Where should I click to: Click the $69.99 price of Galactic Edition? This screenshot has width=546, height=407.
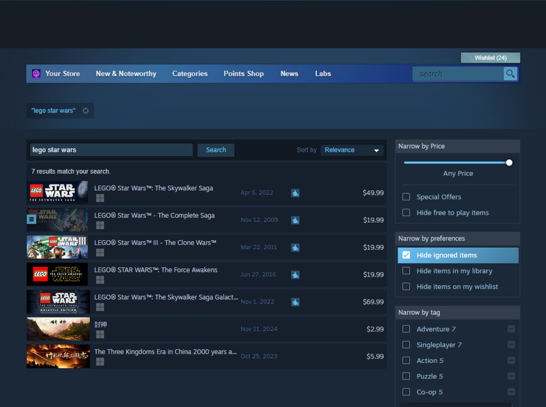pyautogui.click(x=373, y=302)
